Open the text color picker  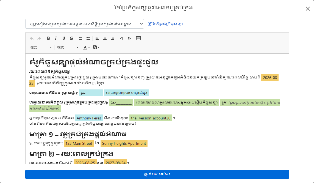(x=87, y=47)
